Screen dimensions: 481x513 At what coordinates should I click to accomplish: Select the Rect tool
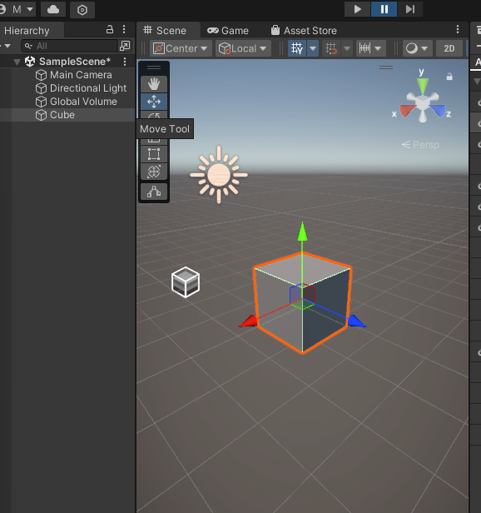[x=154, y=154]
